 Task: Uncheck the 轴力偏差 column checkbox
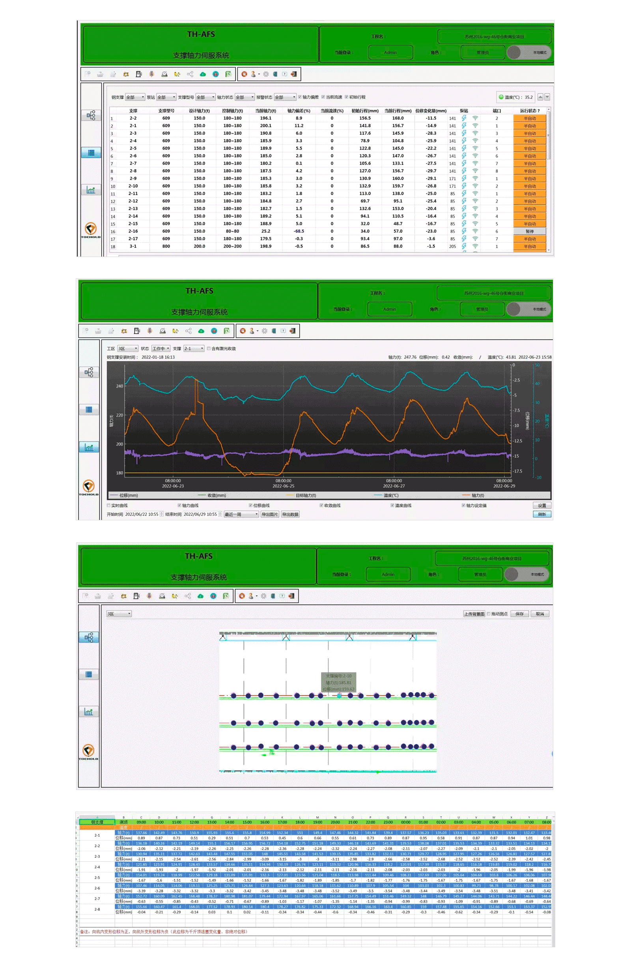(300, 97)
